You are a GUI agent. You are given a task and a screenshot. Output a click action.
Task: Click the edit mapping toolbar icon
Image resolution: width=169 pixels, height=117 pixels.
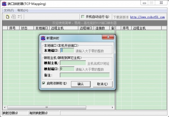click(x=14, y=17)
